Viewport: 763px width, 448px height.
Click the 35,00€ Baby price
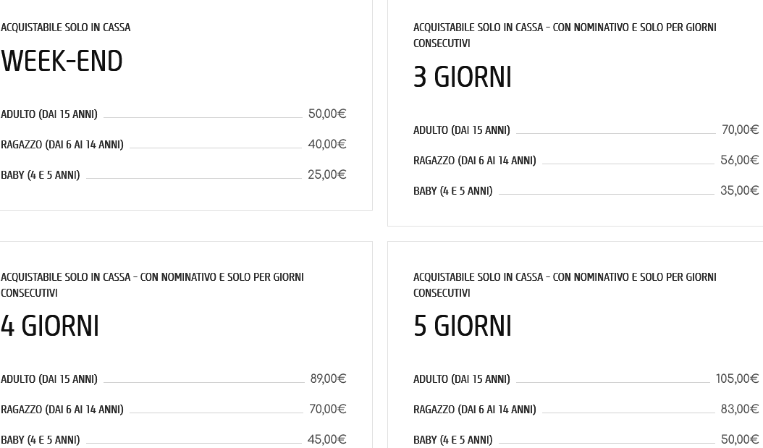(x=740, y=190)
